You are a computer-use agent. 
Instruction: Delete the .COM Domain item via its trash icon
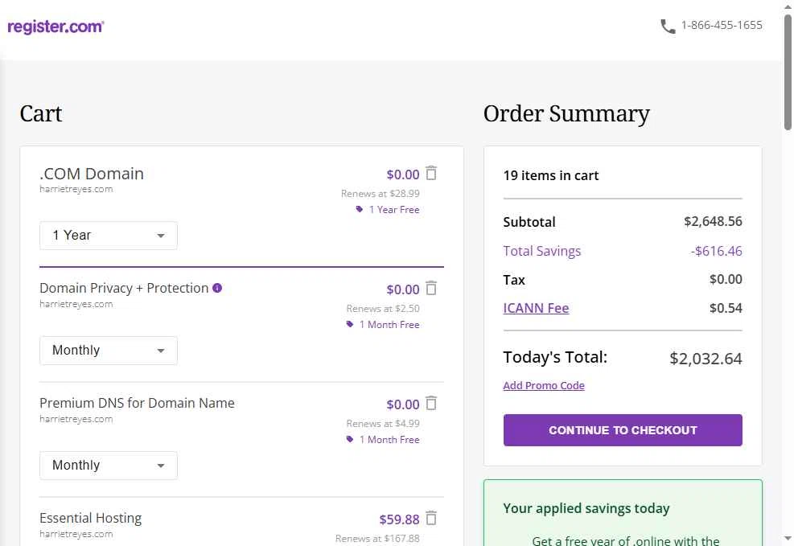coord(431,173)
